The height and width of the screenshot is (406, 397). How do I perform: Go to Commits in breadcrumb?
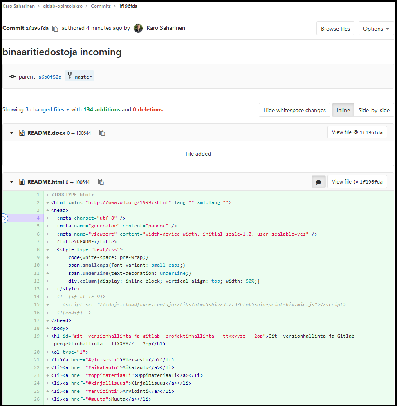click(x=101, y=6)
